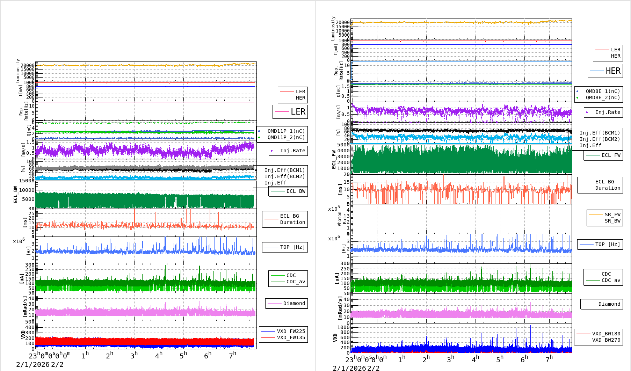The width and height of the screenshot is (631, 371).
Task: Click the Diamond legend in left panel
Action: click(294, 303)
